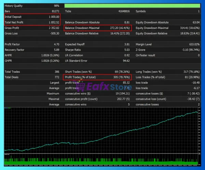The height and width of the screenshot is (170, 205).
Task: Select Equity Drawdown Relative value 18.63% (314.41)
Action: click(190, 34)
